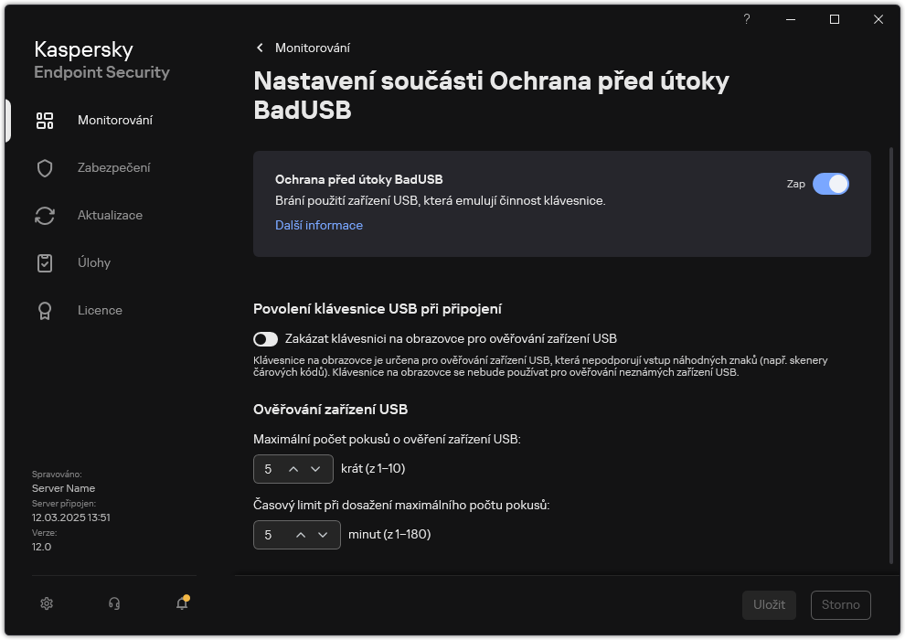Disable Ochrana před útoky BadUSB protection
Image resolution: width=905 pixels, height=640 pixels.
pos(832,184)
